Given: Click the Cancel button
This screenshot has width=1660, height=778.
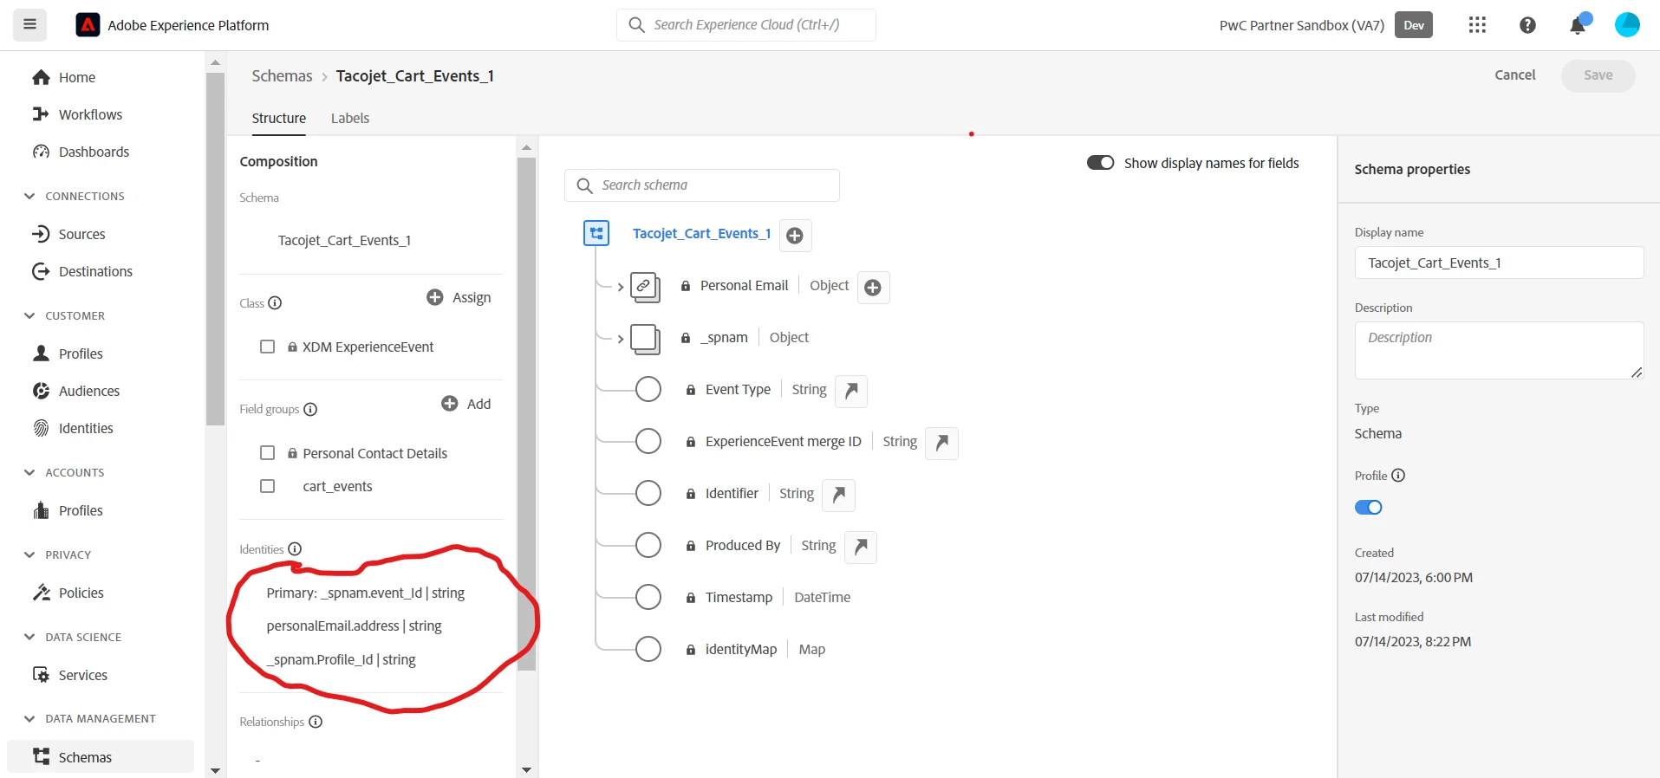Looking at the screenshot, I should (x=1515, y=75).
